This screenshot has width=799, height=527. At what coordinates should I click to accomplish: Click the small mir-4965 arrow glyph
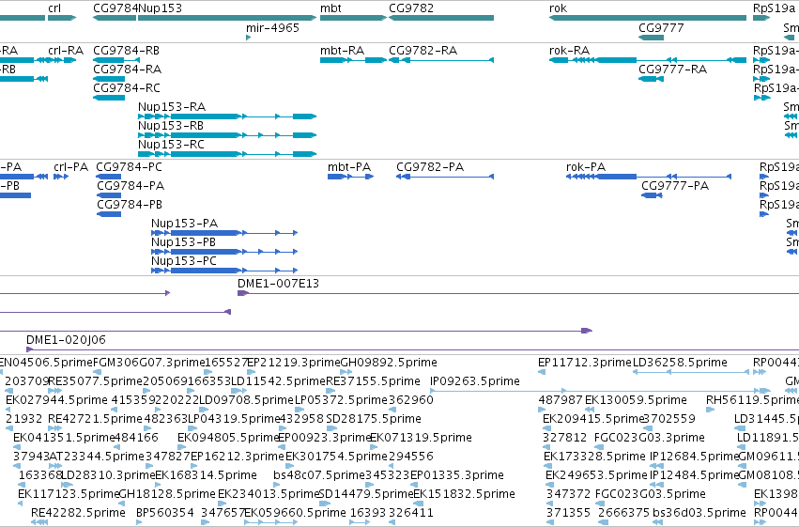248,38
